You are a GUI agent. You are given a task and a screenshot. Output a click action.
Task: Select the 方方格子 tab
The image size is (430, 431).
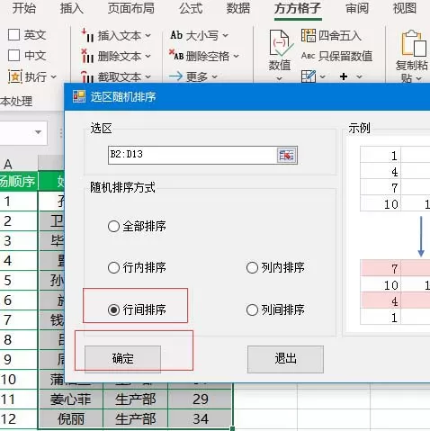(x=298, y=8)
